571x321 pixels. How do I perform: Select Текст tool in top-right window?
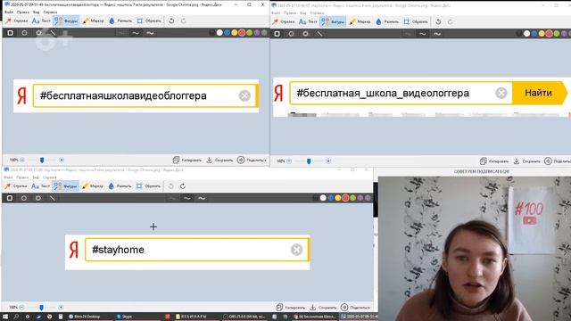coord(308,21)
